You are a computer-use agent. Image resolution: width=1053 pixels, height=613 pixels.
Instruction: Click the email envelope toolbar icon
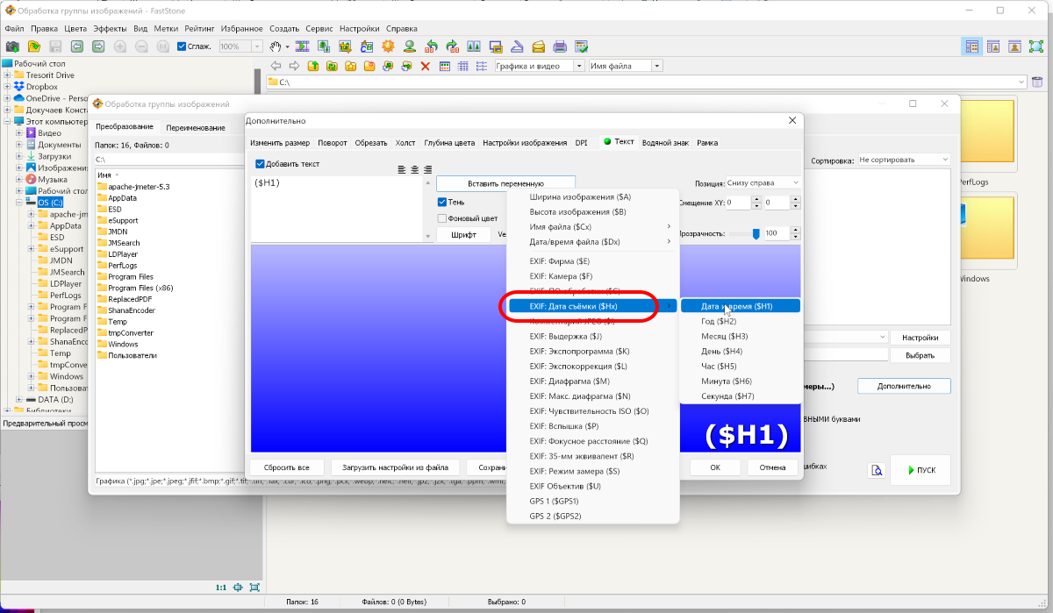pos(538,46)
